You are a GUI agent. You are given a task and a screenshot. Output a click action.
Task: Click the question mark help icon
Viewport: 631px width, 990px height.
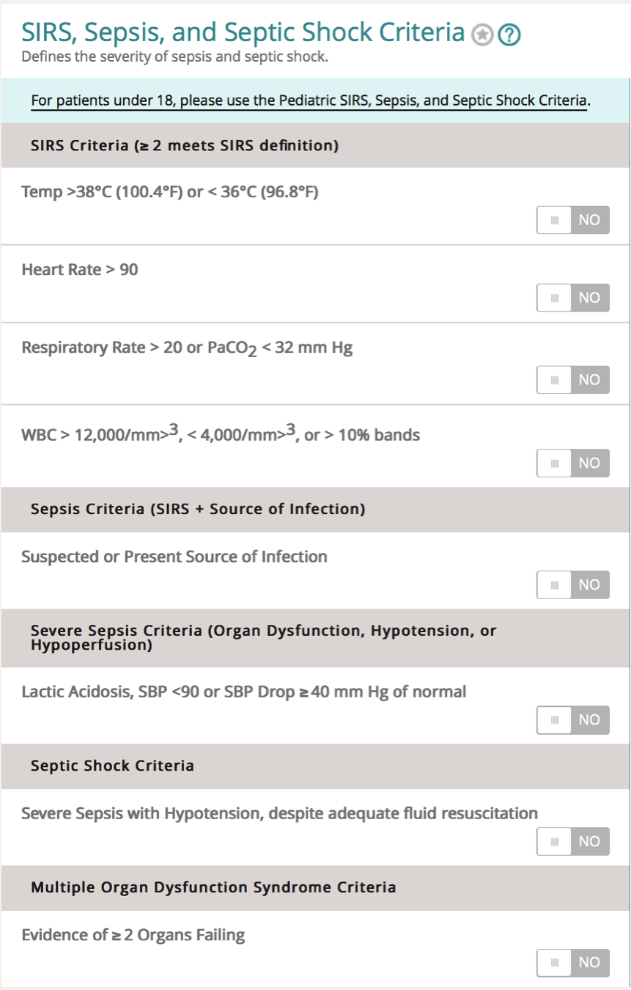click(509, 34)
